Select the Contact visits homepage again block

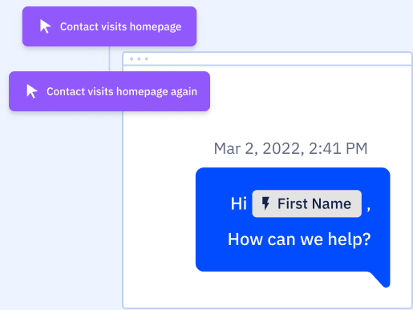click(109, 91)
